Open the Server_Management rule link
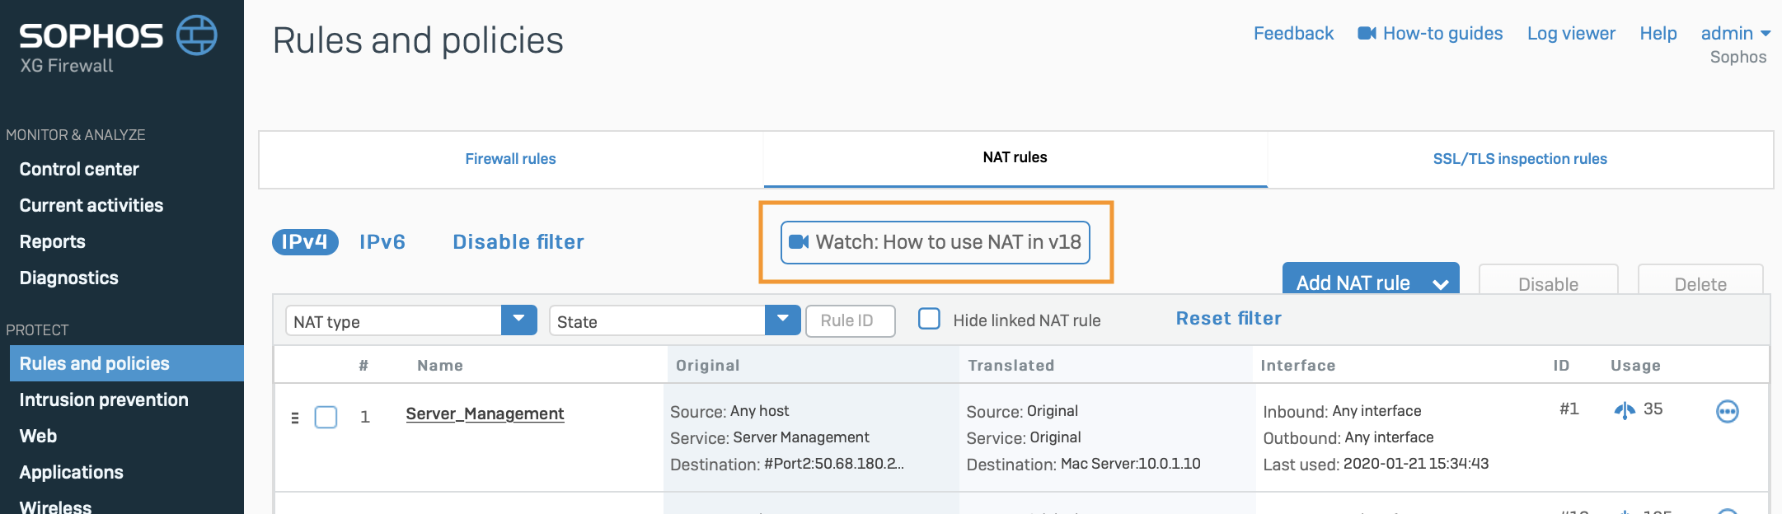 (x=485, y=414)
